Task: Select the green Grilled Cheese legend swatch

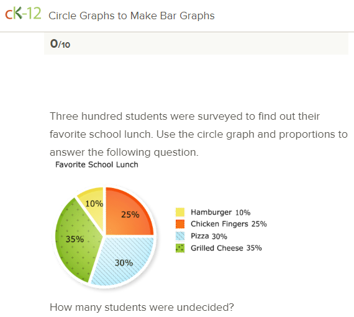Action: [x=180, y=248]
